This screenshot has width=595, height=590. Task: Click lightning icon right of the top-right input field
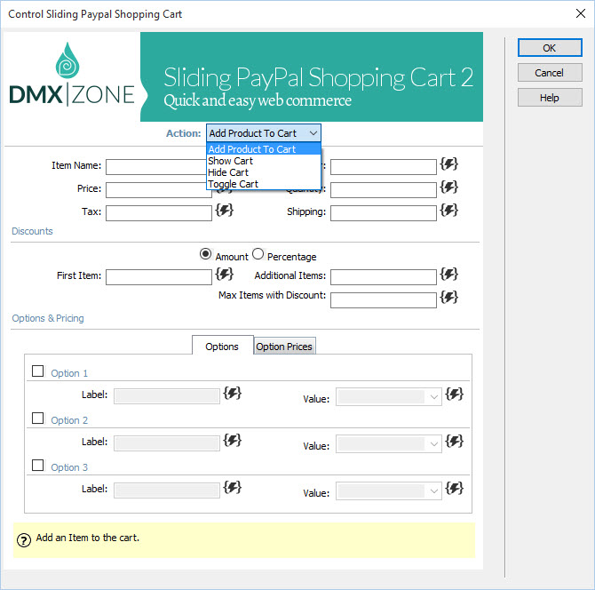(448, 164)
